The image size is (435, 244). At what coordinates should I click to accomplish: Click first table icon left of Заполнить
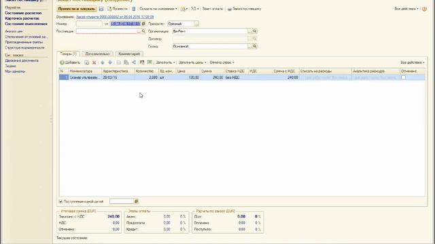(x=142, y=62)
